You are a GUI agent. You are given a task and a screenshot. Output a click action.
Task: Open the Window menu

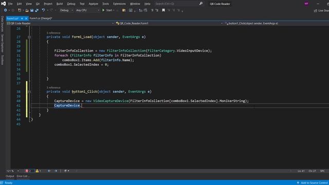coord(135,4)
